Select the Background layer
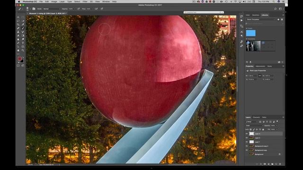The image size is (303, 170). [x=264, y=154]
